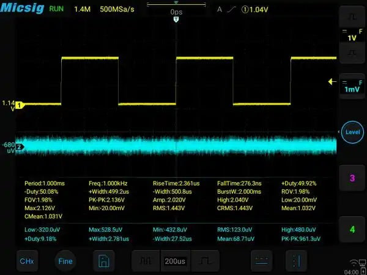Open the horizontal cursor lines icon

point(261,261)
